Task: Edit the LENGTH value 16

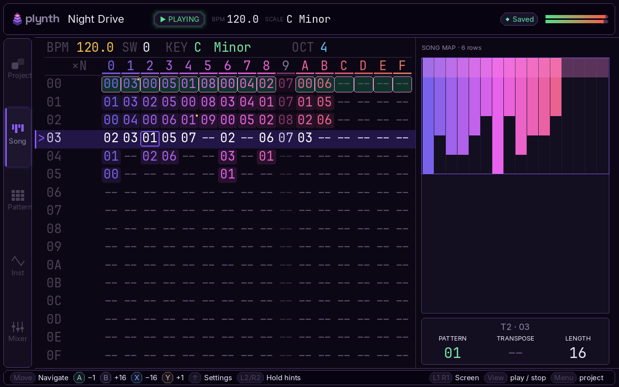Action: (x=578, y=353)
